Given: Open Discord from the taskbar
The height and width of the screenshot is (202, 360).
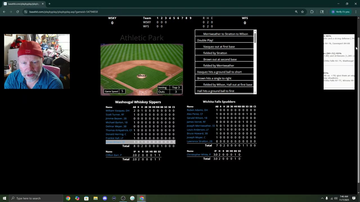Looking at the screenshot, I should pyautogui.click(x=105, y=198).
